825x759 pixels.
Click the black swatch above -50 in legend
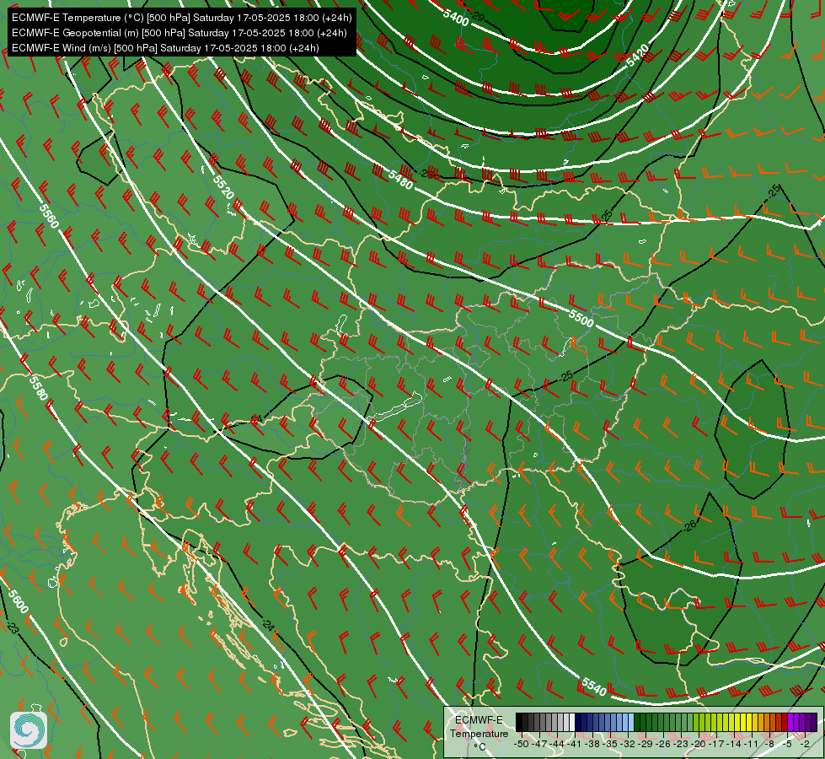(x=519, y=722)
